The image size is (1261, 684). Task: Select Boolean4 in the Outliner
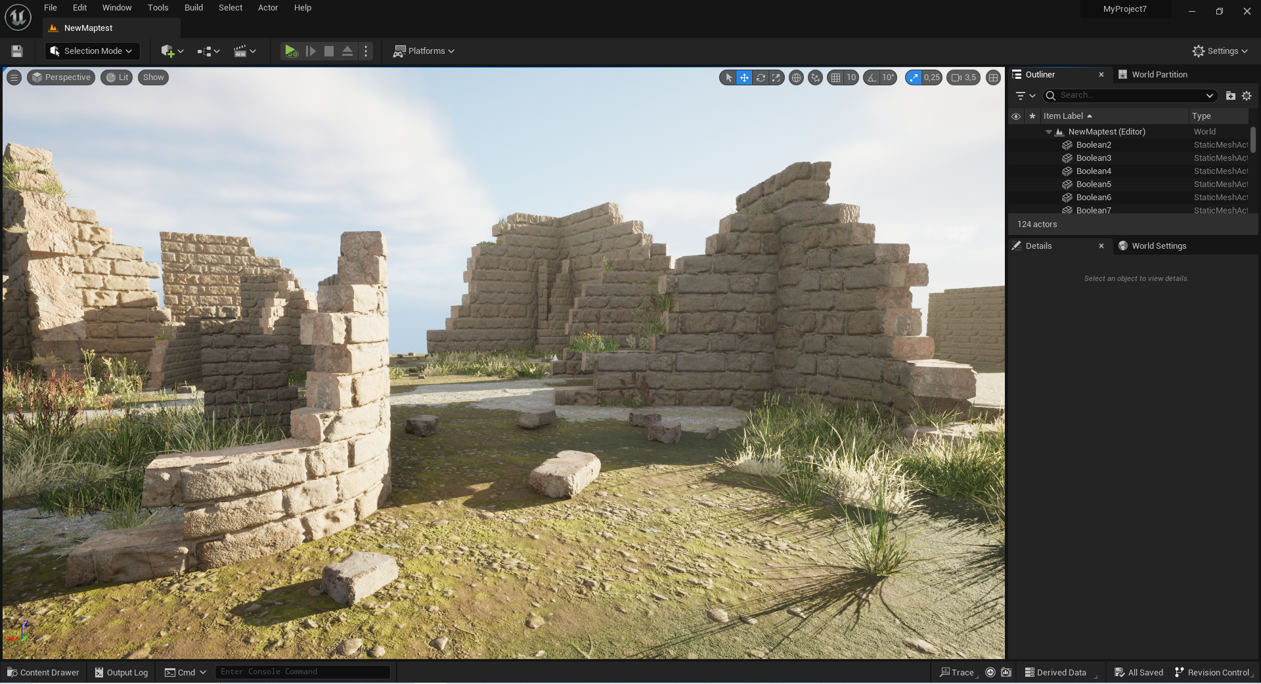1128,171
